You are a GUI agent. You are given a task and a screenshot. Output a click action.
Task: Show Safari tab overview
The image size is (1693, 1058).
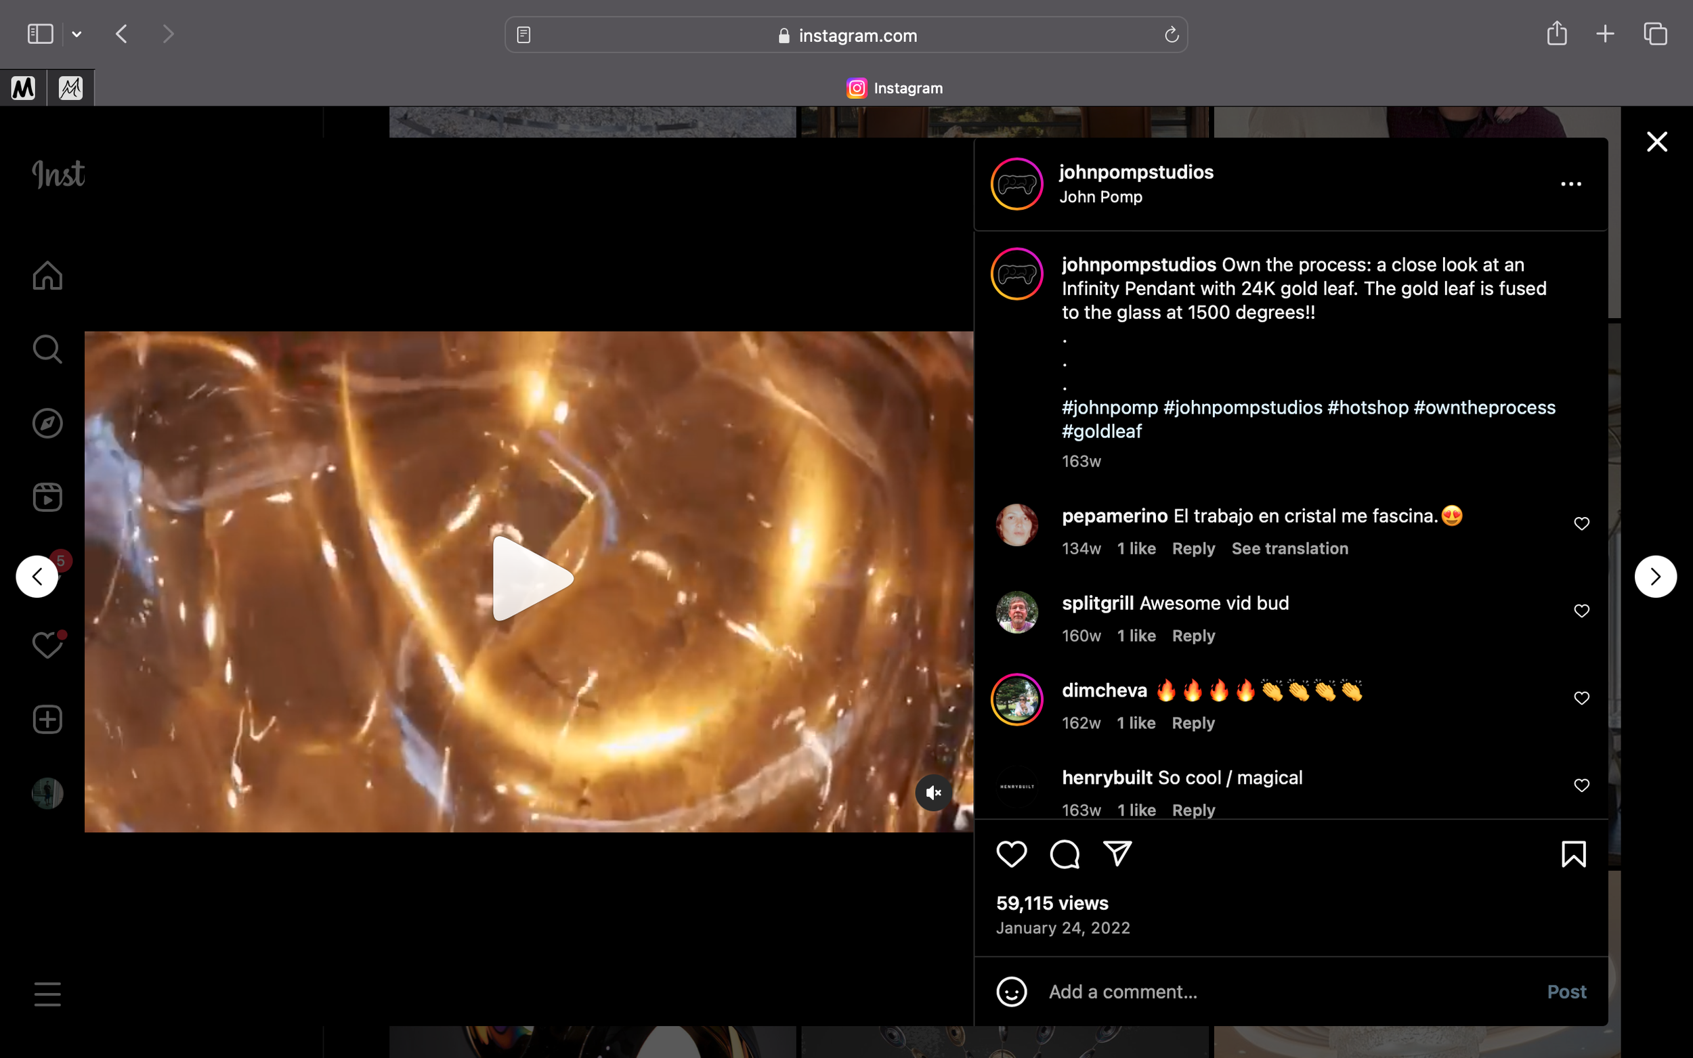tap(1655, 34)
